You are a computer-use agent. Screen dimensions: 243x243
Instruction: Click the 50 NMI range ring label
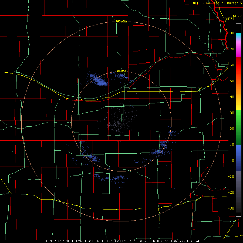click(121, 72)
